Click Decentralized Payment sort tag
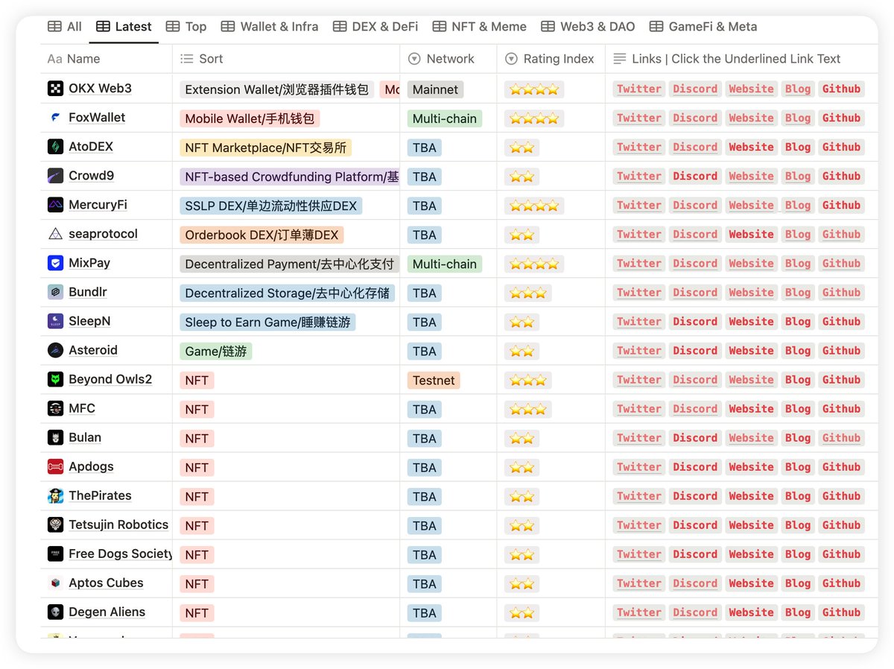The height and width of the screenshot is (669, 894). click(289, 264)
